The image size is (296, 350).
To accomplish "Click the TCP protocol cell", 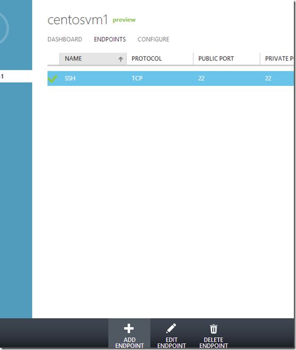I will click(137, 78).
